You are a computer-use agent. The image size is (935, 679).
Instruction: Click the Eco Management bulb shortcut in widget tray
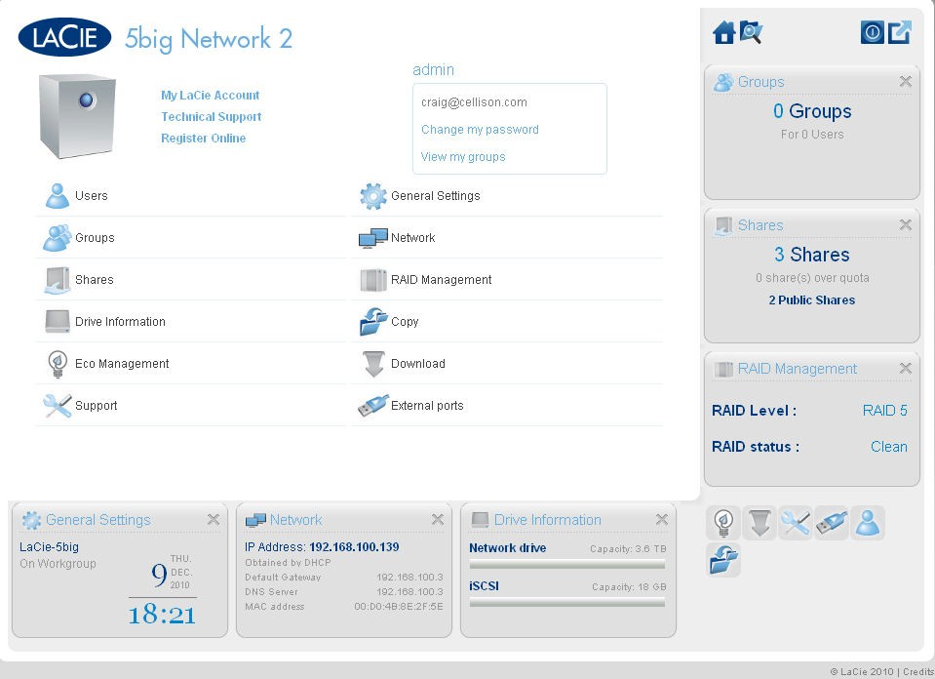pyautogui.click(x=723, y=523)
